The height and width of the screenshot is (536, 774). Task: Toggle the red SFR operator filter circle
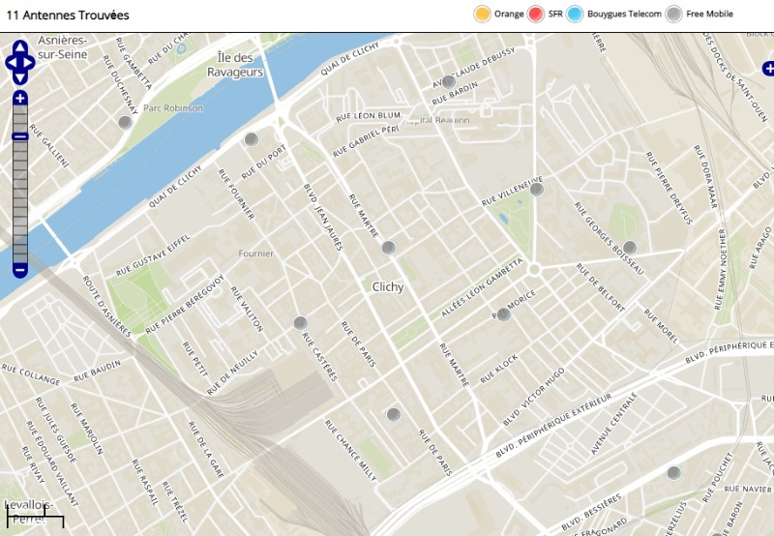536,14
